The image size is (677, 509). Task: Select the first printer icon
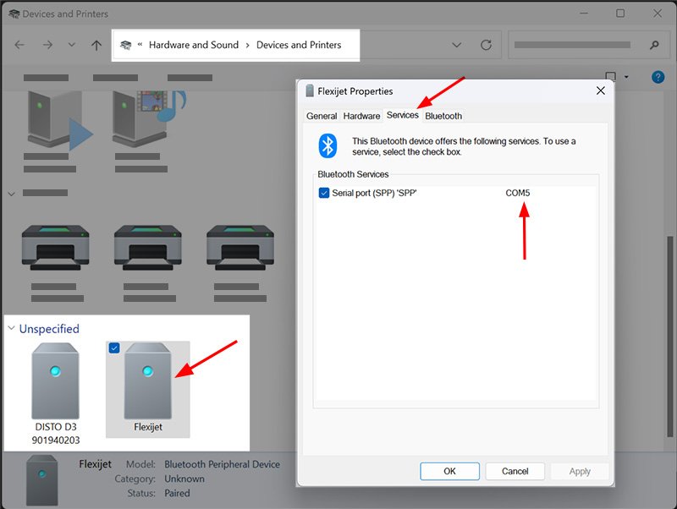click(55, 247)
